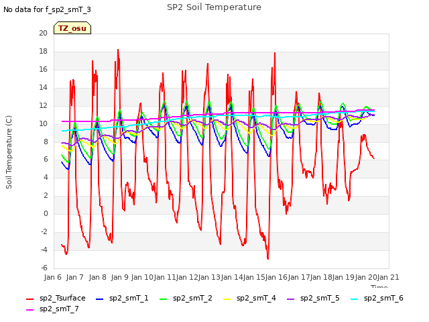Click red sp2_Tsurface legend color marker
429x322 pixels.
[29, 299]
